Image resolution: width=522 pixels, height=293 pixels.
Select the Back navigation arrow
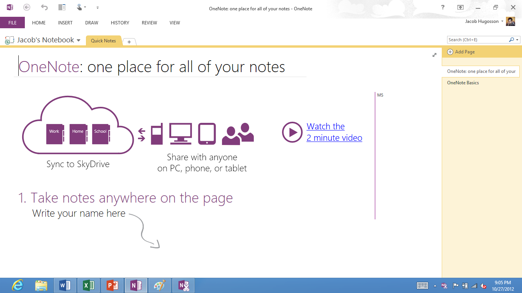pos(26,7)
